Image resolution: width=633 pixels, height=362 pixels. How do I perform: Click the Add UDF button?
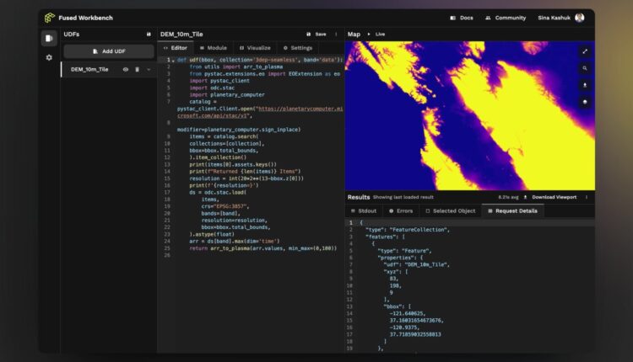point(109,51)
